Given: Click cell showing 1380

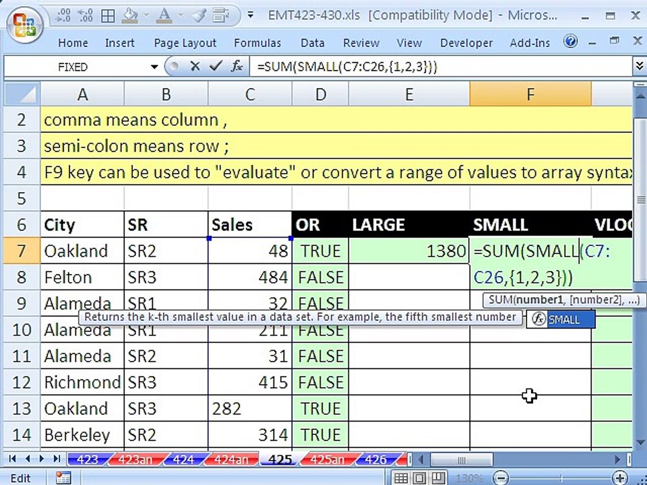Looking at the screenshot, I should [409, 251].
